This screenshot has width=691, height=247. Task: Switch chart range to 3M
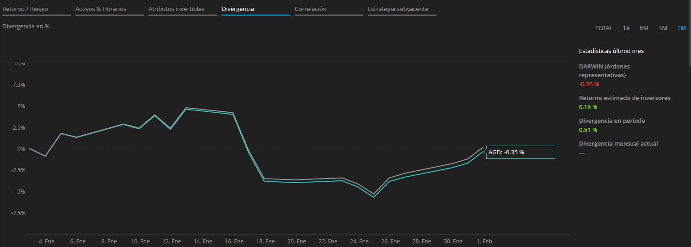pyautogui.click(x=663, y=28)
